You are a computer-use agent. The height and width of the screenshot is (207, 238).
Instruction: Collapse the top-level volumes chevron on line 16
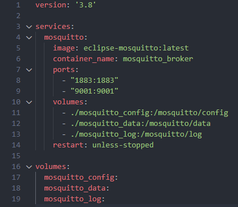click(29, 167)
